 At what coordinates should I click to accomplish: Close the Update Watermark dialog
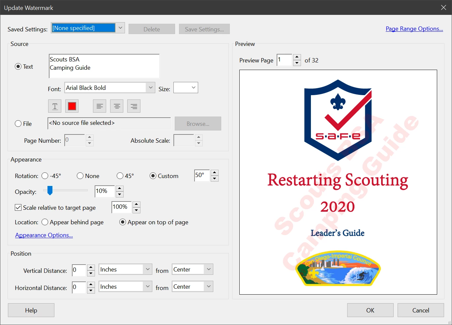pos(443,8)
